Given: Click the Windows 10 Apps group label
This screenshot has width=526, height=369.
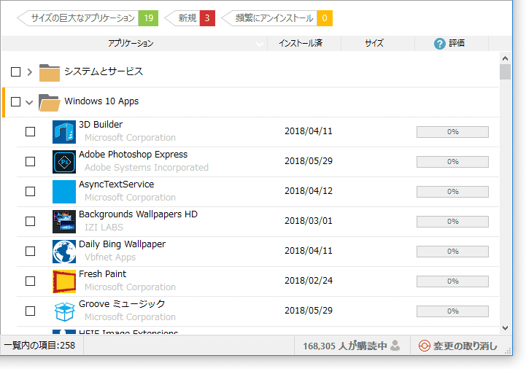Looking at the screenshot, I should point(101,101).
